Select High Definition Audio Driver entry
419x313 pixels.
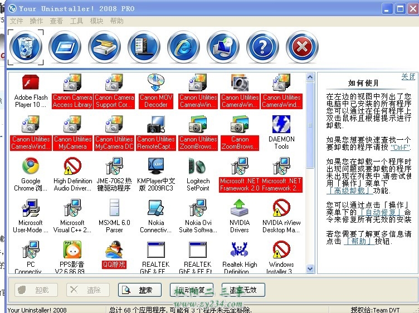pyautogui.click(x=72, y=174)
